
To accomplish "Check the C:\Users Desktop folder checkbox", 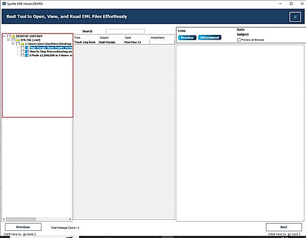I will pyautogui.click(x=18, y=44).
